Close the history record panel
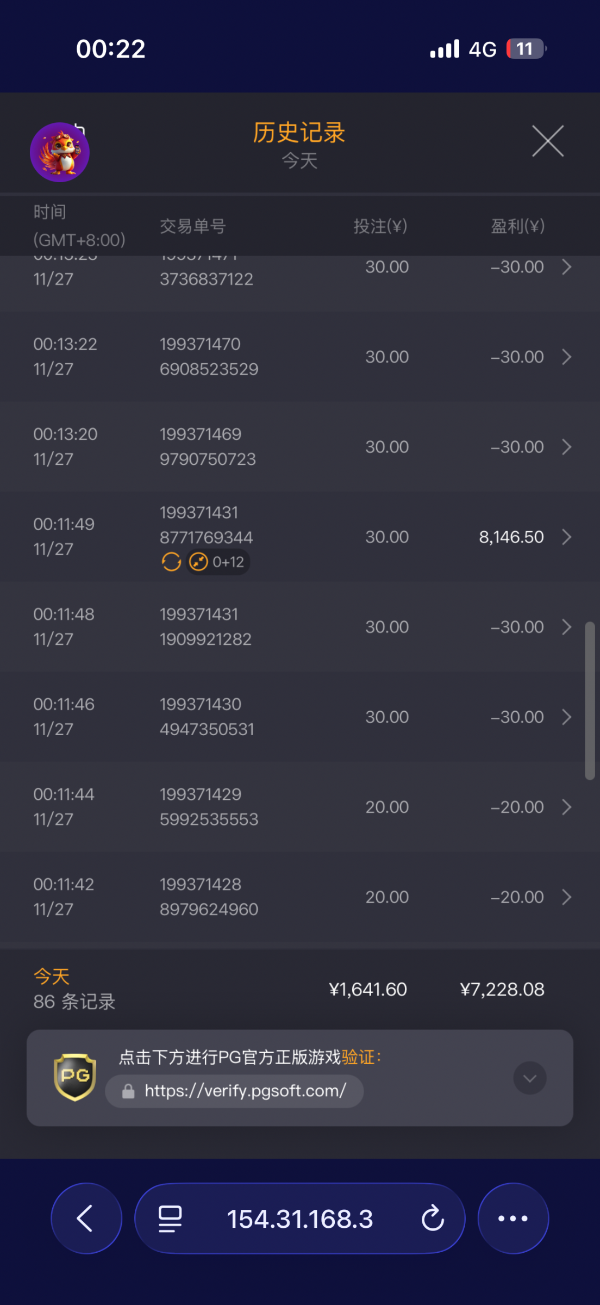The width and height of the screenshot is (600, 1305). click(x=547, y=141)
